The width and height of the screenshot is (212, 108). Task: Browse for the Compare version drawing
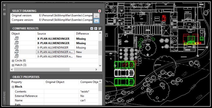[96, 21]
